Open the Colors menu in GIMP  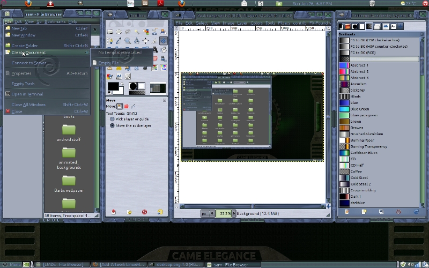(256, 23)
